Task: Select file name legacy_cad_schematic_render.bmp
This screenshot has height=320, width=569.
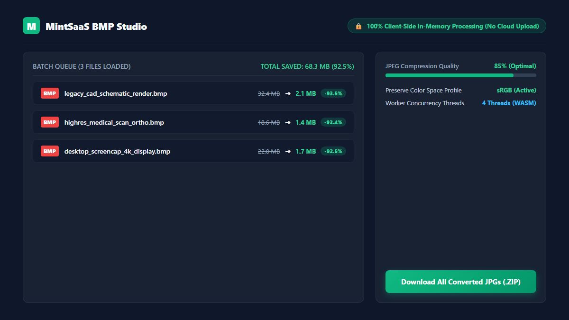Action: 116,93
